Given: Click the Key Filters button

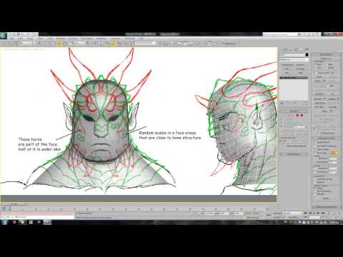Looking at the screenshot, I should coord(293,218).
